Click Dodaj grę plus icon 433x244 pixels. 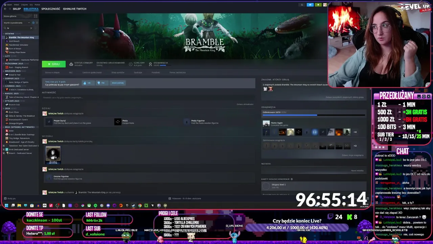(5, 199)
